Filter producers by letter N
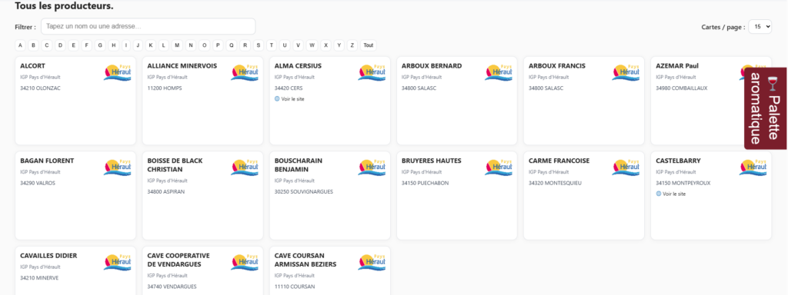Screen dimensions: 788x295 [x=191, y=45]
